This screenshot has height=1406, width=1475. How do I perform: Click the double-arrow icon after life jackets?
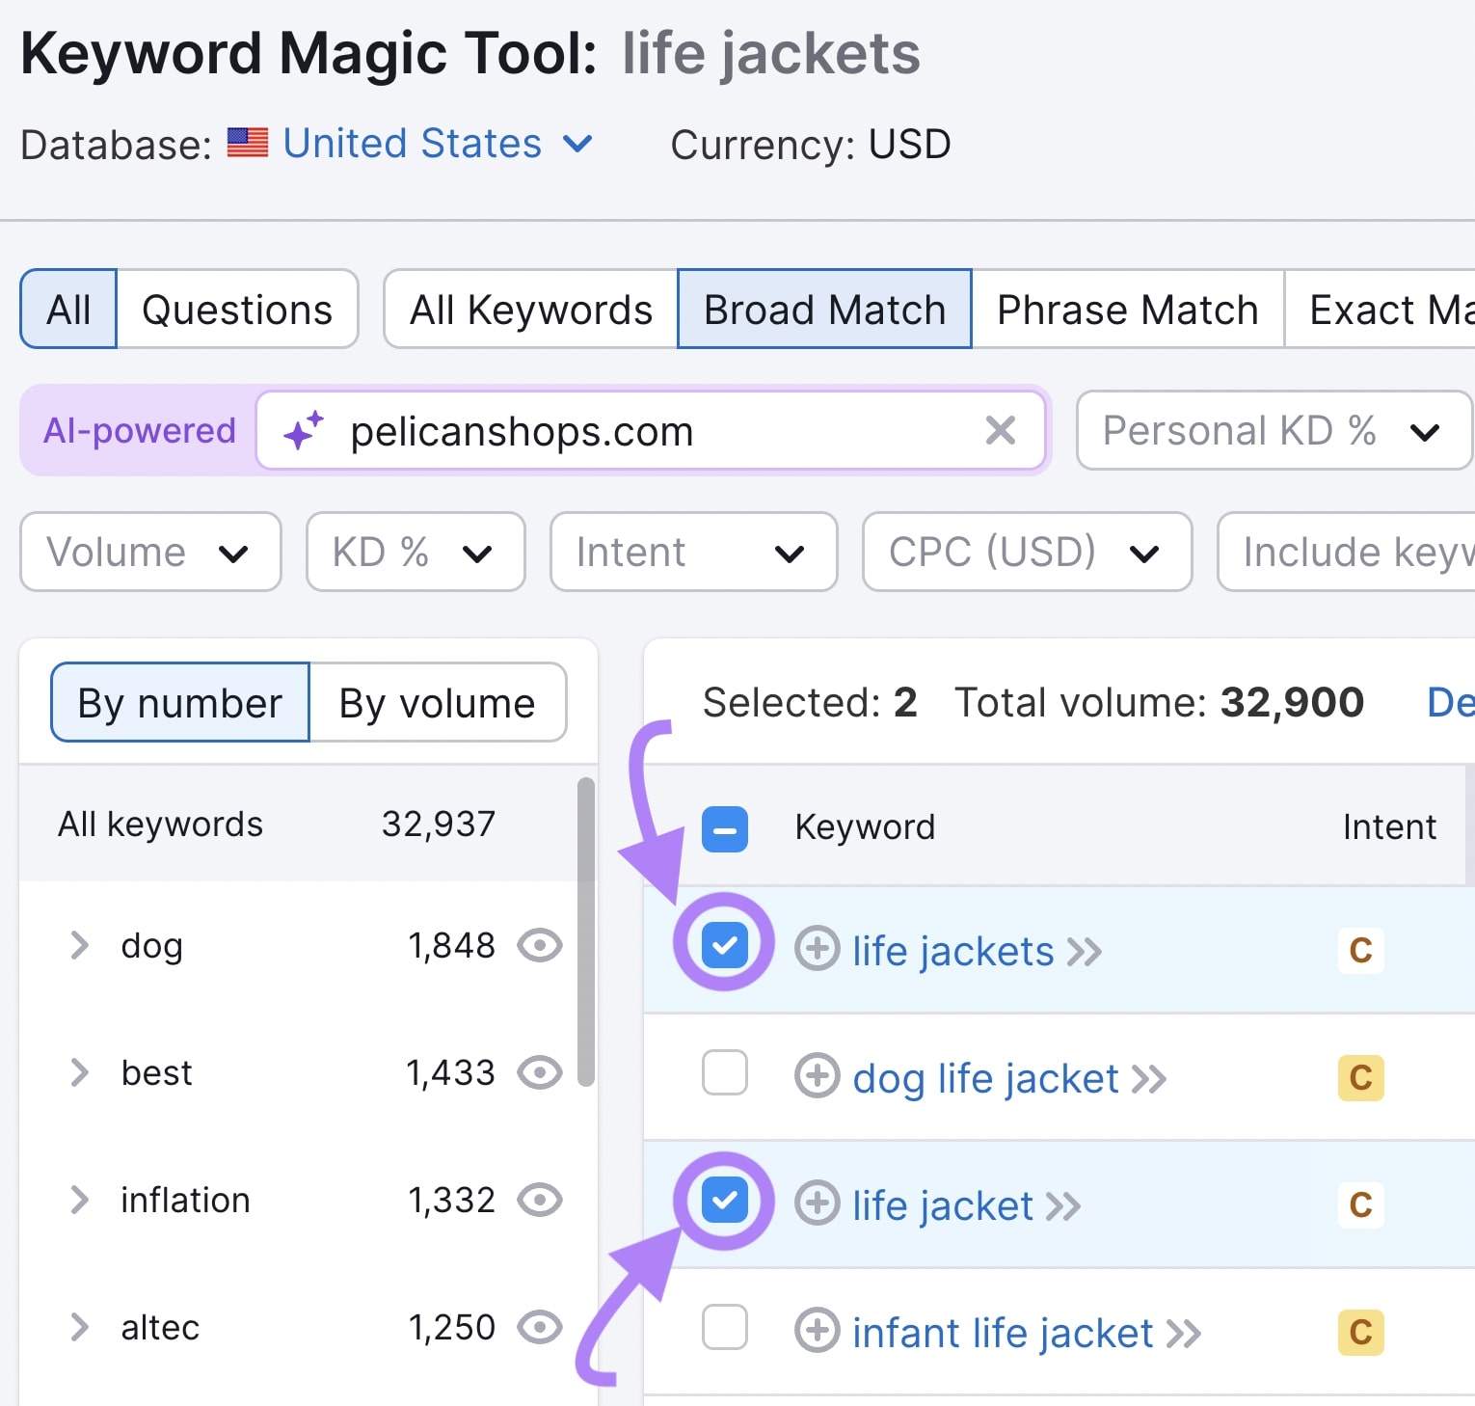[x=1085, y=953]
